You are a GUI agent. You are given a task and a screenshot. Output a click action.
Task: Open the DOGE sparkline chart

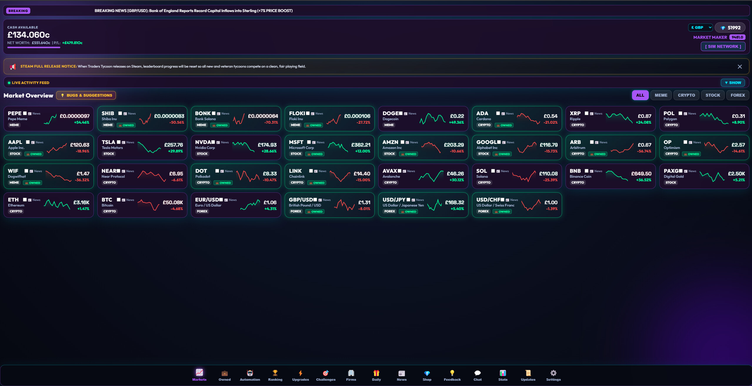click(432, 119)
